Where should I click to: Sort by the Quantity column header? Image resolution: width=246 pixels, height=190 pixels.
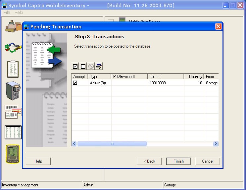click(194, 76)
